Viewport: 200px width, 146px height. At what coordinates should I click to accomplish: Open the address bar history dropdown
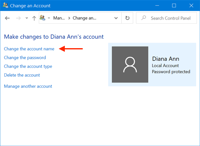(116, 18)
